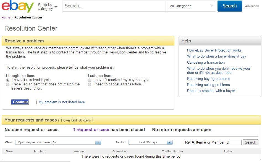
Task: Click the Trading Partner column header
Action: [173, 151]
